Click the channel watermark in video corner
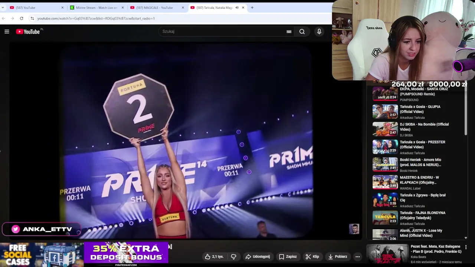The width and height of the screenshot is (475, 267). click(354, 229)
